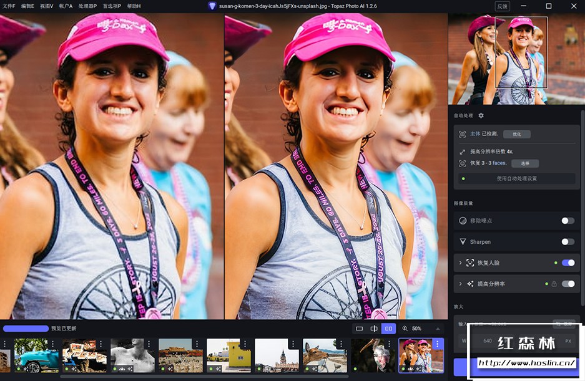The image size is (585, 381).
Task: Open options menu of yellow building thumbnail
Action: tap(245, 344)
